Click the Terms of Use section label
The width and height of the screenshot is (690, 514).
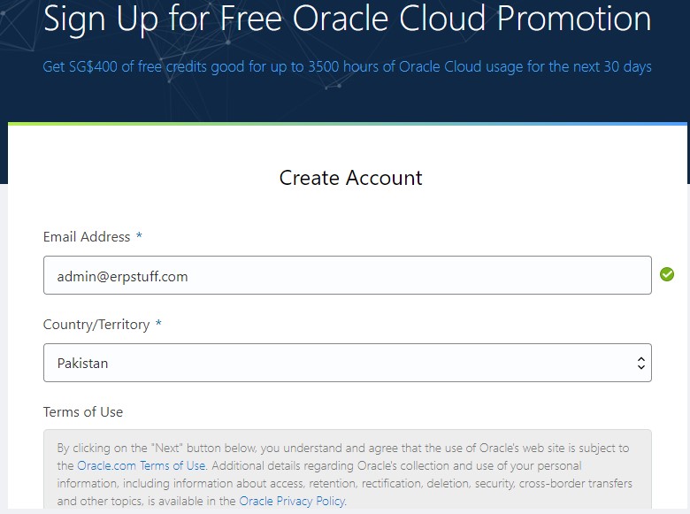83,412
